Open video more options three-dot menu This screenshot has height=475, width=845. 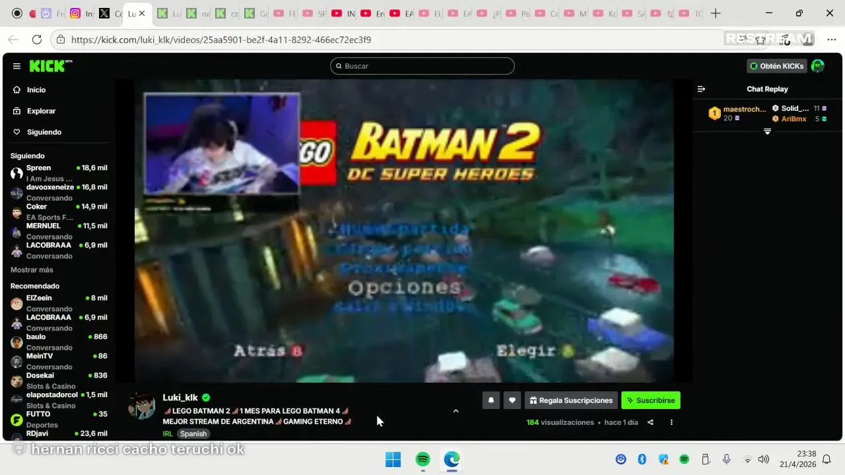coord(671,422)
